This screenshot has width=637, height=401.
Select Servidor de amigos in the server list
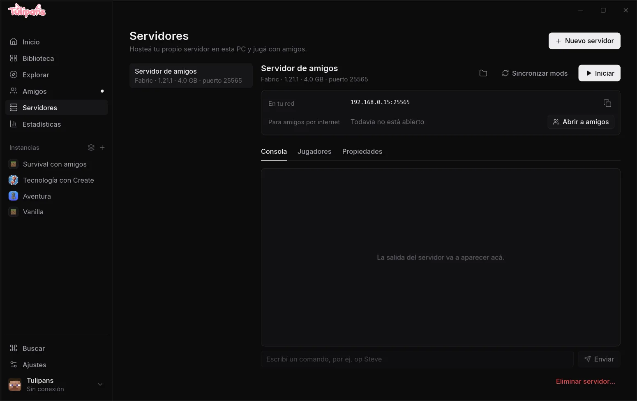point(191,76)
